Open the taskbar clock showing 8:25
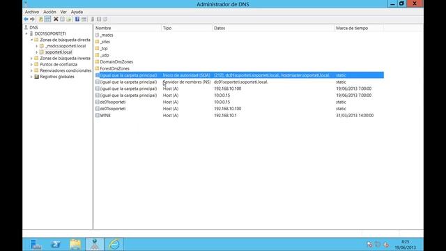The width and height of the screenshot is (446, 251). point(405,245)
